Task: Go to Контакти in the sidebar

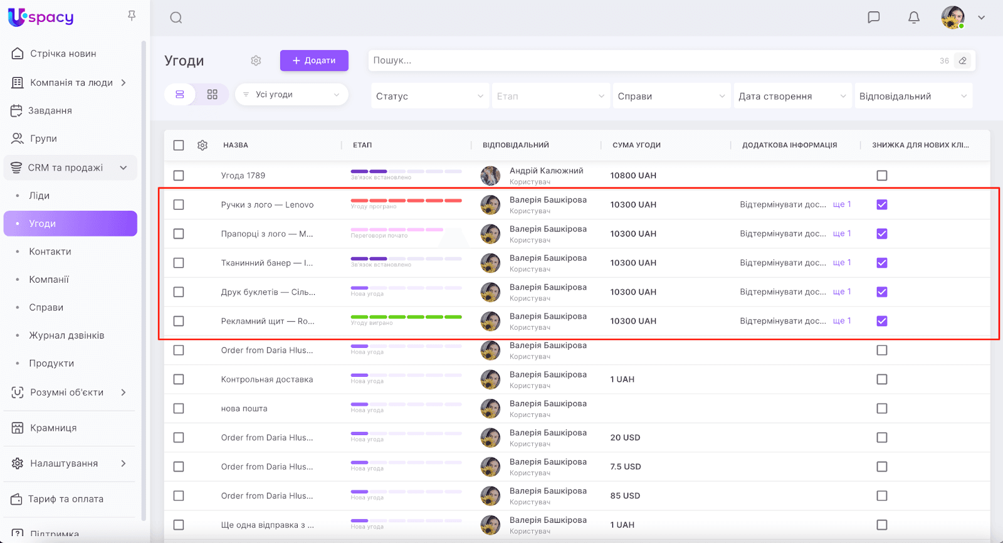Action: point(50,251)
